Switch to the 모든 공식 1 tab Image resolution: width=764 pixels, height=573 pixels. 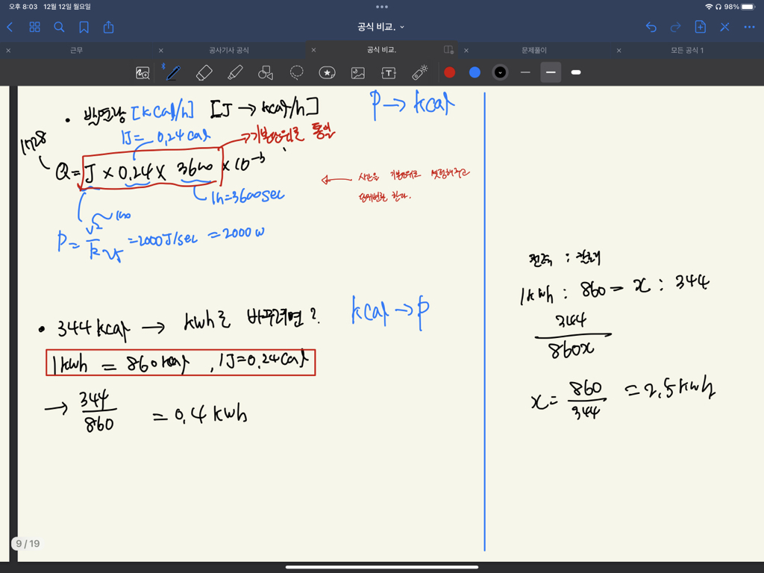pyautogui.click(x=687, y=50)
